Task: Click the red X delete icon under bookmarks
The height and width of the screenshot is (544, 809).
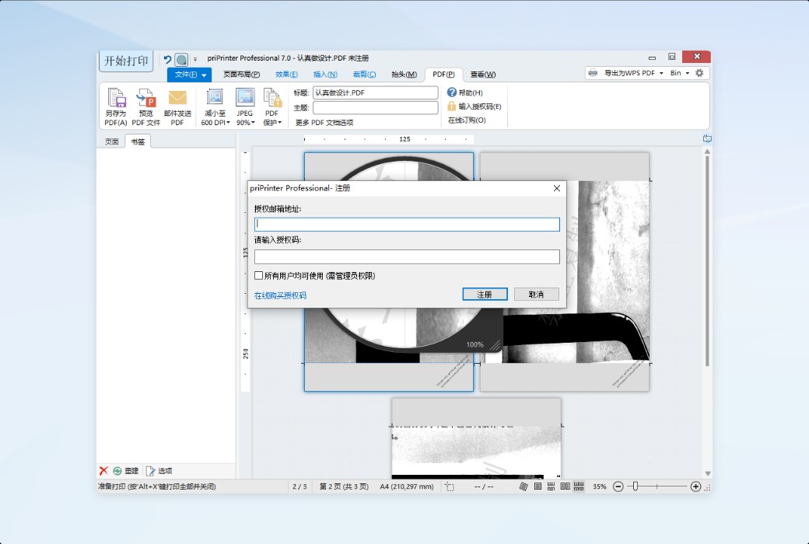Action: pyautogui.click(x=103, y=471)
